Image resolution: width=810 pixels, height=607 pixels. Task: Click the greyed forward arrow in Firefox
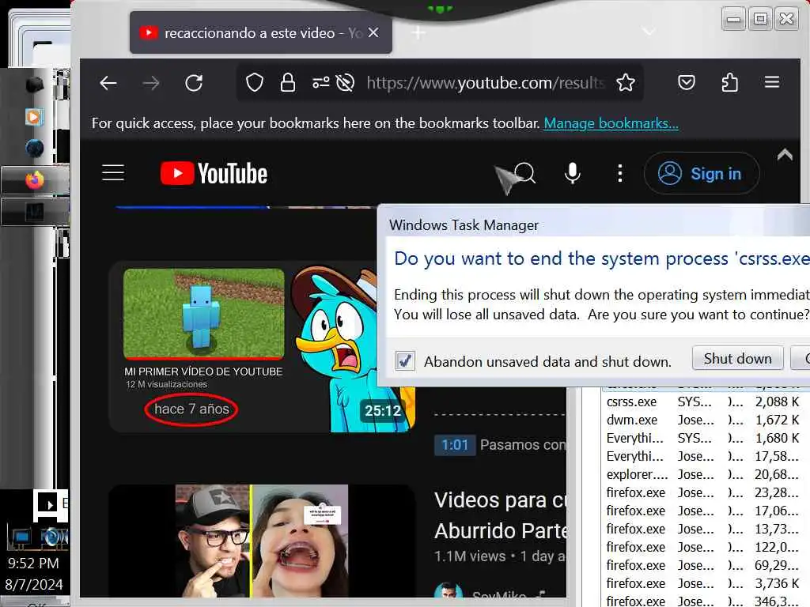pos(151,82)
